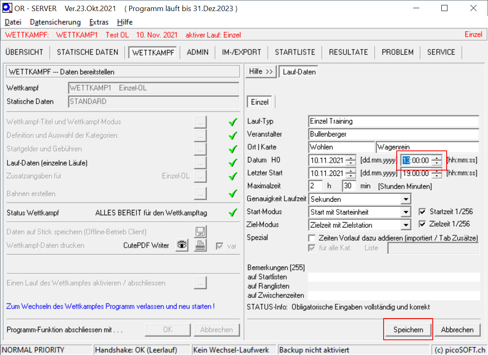Screen dimensions: 488x355
Task: Enable Zeiten Vorlauf dazu addieren checkbox
Action: tap(312, 238)
